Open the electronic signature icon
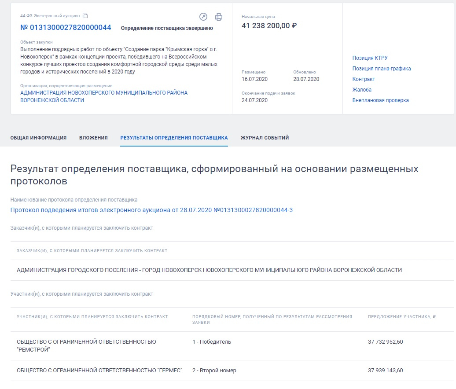 pyautogui.click(x=203, y=17)
